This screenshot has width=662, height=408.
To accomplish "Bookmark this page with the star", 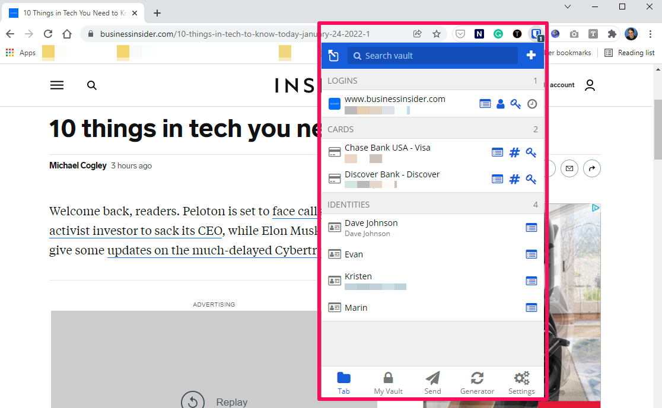I will 437,34.
